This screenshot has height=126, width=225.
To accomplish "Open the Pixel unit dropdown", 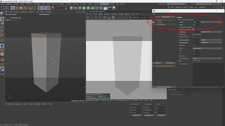I will click(x=211, y=22).
